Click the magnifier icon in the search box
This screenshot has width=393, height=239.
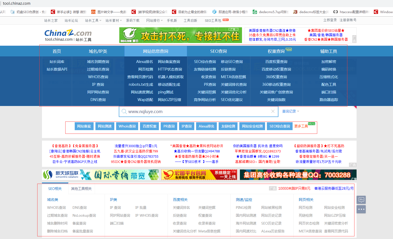(124, 111)
